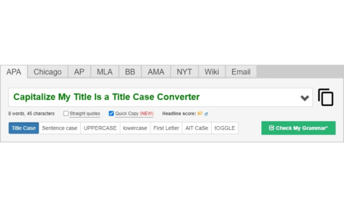Enable the Straight quotes checkbox
344x211 pixels.
66,113
